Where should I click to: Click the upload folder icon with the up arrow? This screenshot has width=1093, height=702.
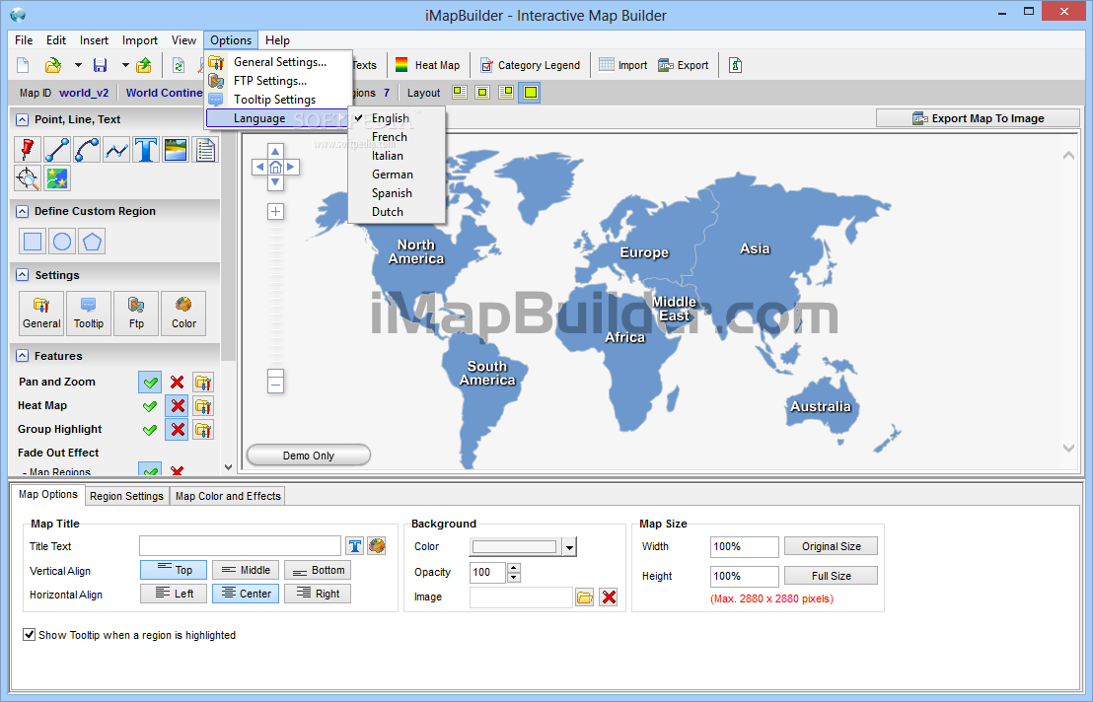coord(144,65)
